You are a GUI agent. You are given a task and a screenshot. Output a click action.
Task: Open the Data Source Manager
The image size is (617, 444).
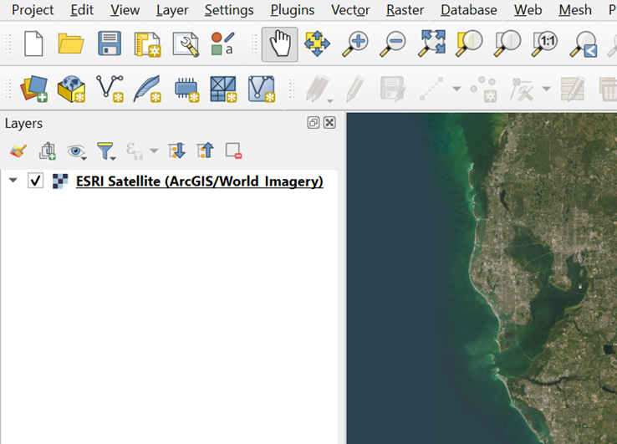pyautogui.click(x=34, y=88)
